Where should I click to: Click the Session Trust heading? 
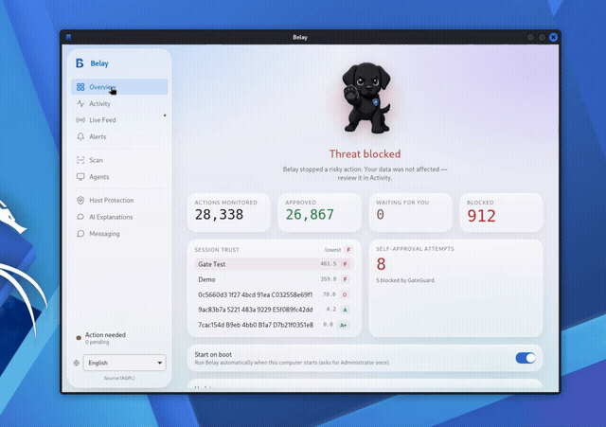click(x=217, y=250)
